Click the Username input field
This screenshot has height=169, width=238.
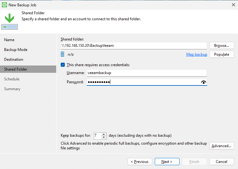[x=146, y=73]
